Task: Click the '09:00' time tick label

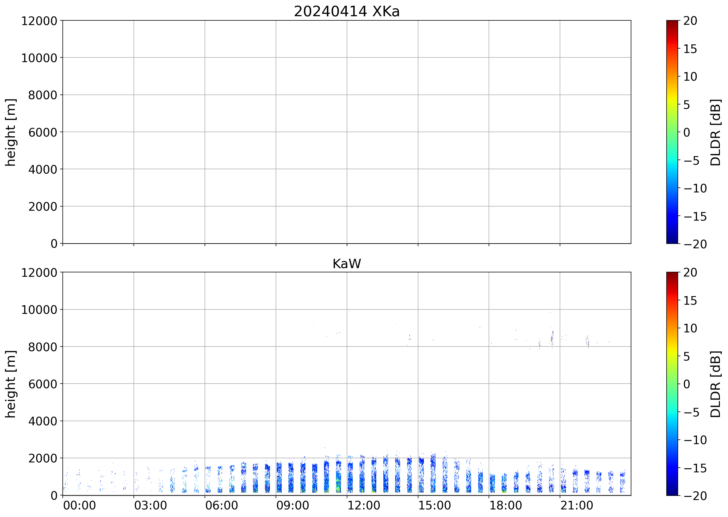Action: 292,506
